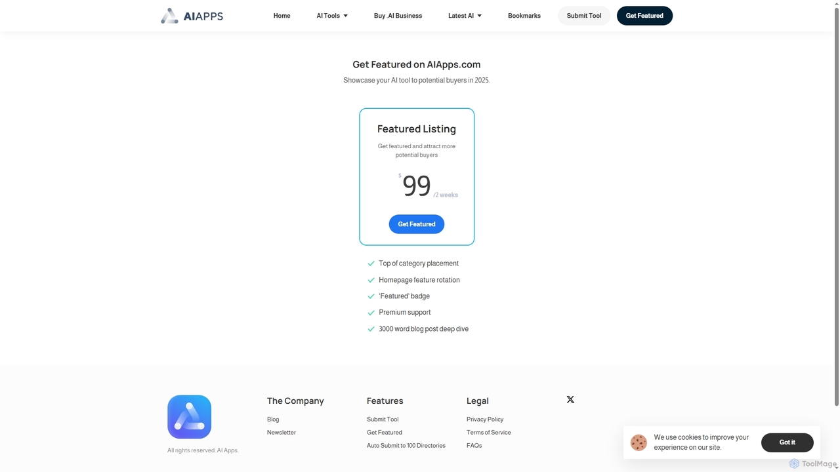840x472 pixels.
Task: Click the large AI Apps footer logo
Action: point(189,417)
